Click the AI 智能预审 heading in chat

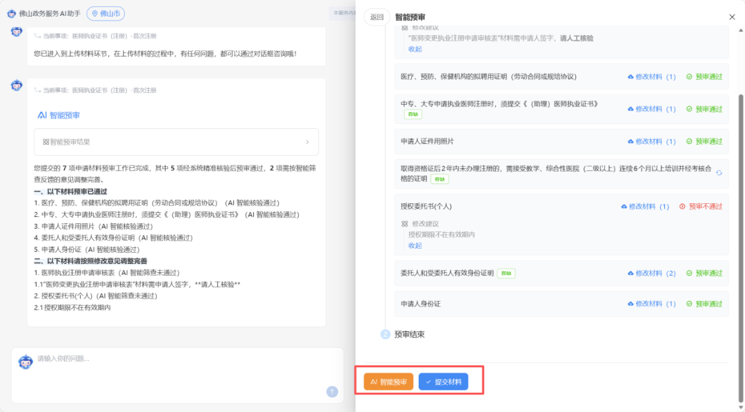[x=59, y=115]
